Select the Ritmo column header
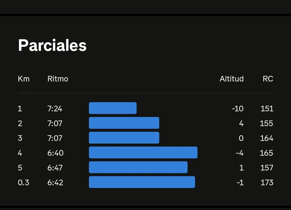 58,79
